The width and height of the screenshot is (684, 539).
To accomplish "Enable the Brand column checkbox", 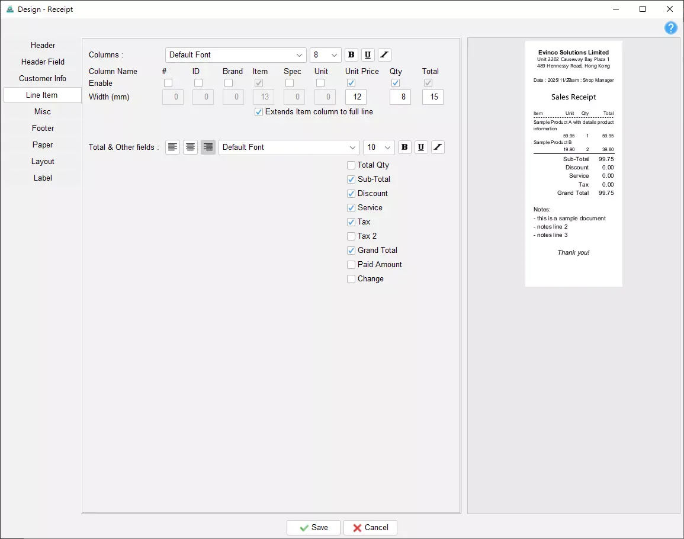I will click(229, 83).
